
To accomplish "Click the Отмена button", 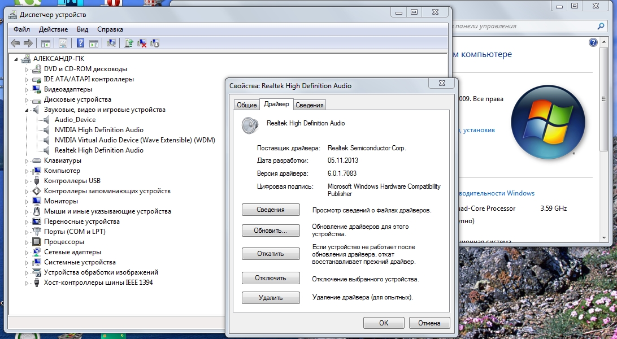I will pyautogui.click(x=429, y=323).
